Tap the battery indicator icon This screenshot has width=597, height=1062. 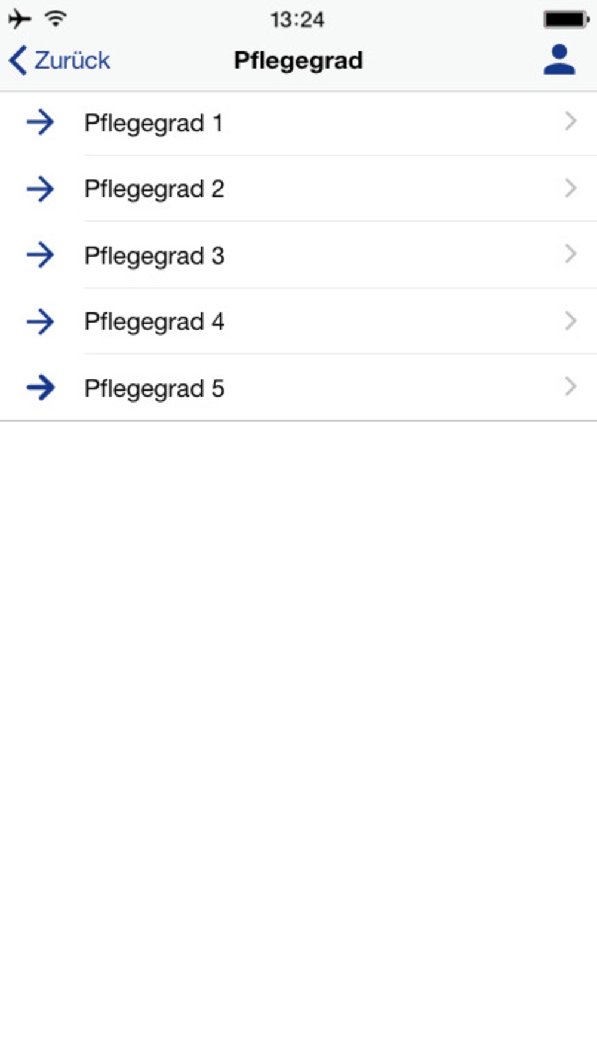(x=566, y=19)
